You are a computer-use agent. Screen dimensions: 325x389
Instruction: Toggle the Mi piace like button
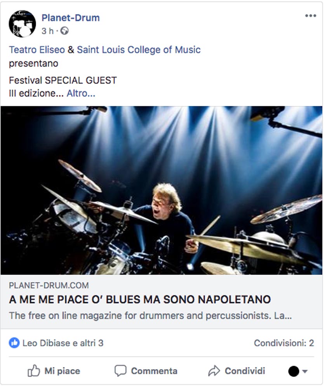[54, 371]
